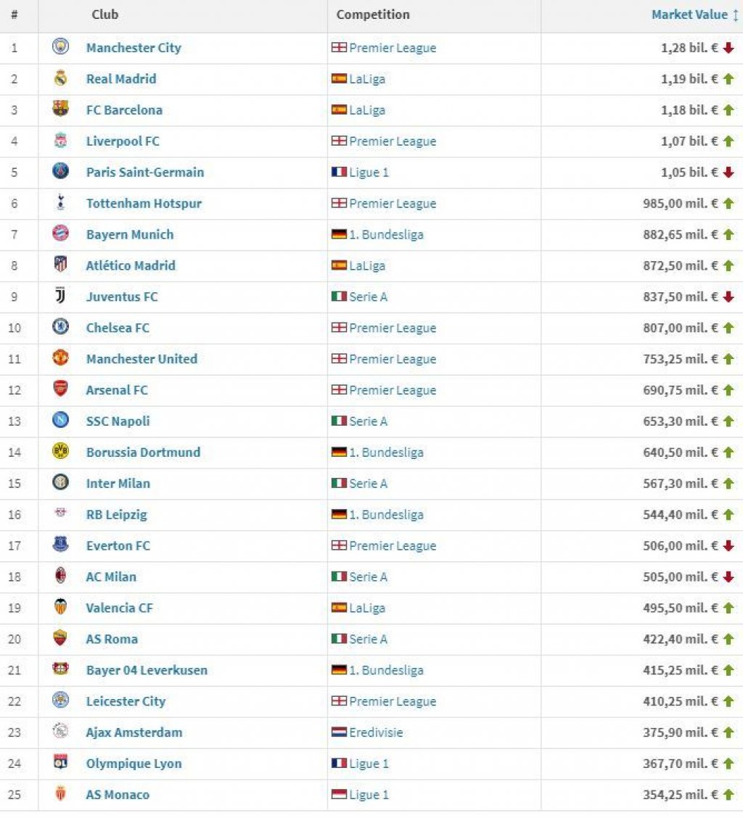
Task: Open Chelsea FC's Premier League link
Action: [393, 328]
